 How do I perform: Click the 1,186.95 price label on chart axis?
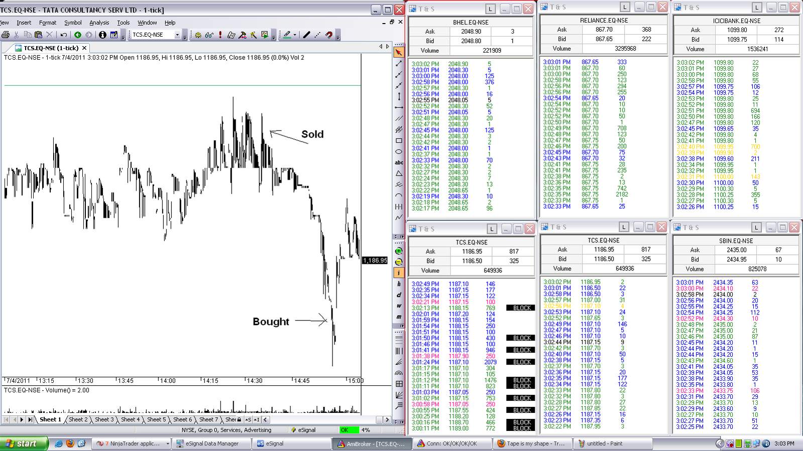click(x=375, y=260)
